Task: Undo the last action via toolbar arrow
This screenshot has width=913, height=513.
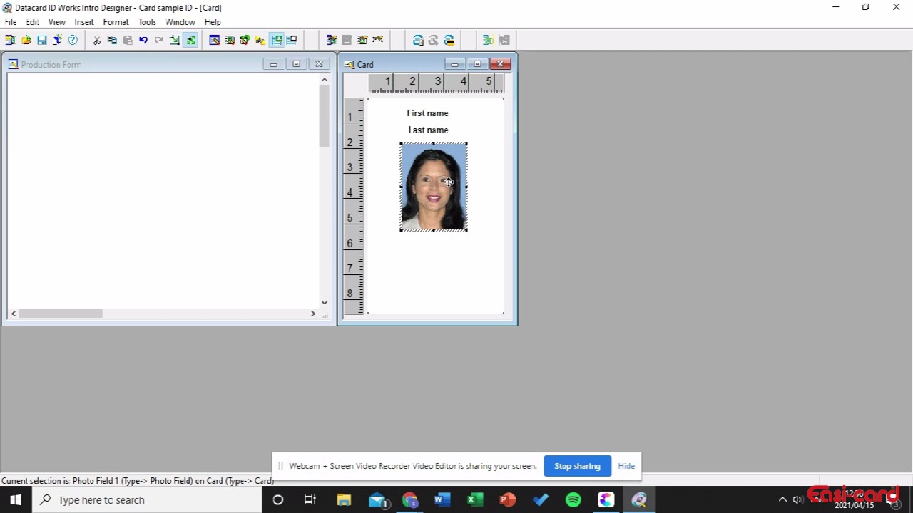Action: (x=143, y=40)
